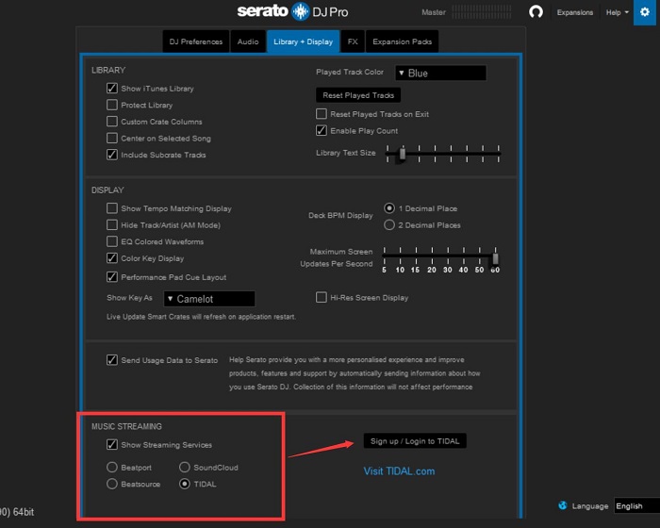660x528 pixels.
Task: Open the Help dropdown menu
Action: point(617,12)
